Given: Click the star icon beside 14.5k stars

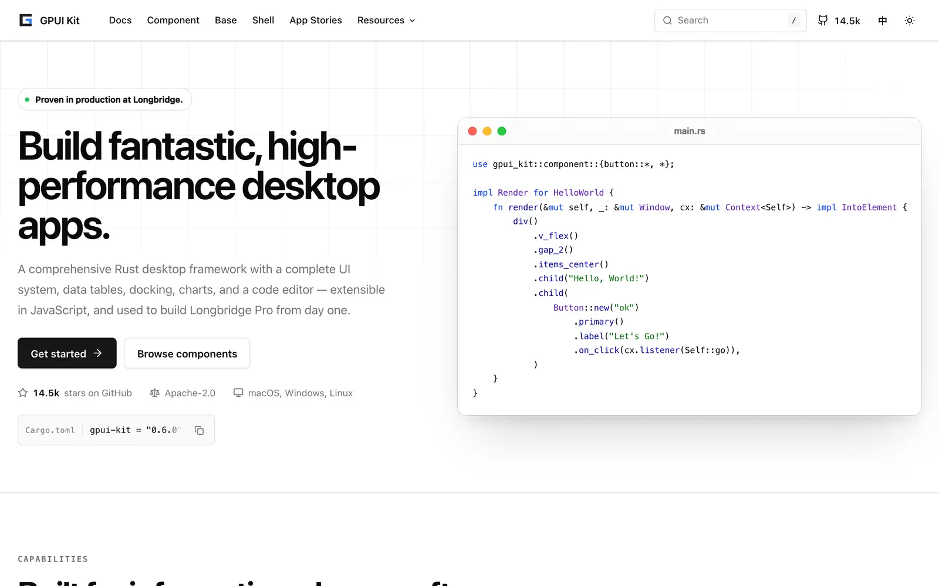Looking at the screenshot, I should pyautogui.click(x=23, y=393).
